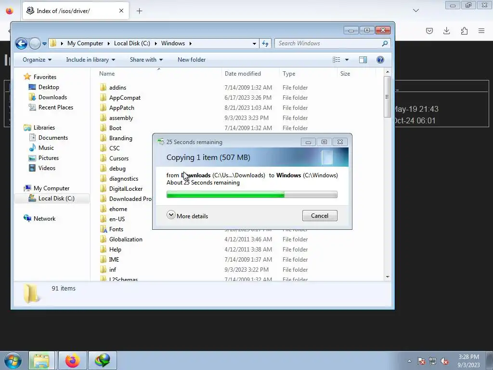This screenshot has width=493, height=370.
Task: Open Firefox downloads toolbar icon
Action: click(446, 31)
